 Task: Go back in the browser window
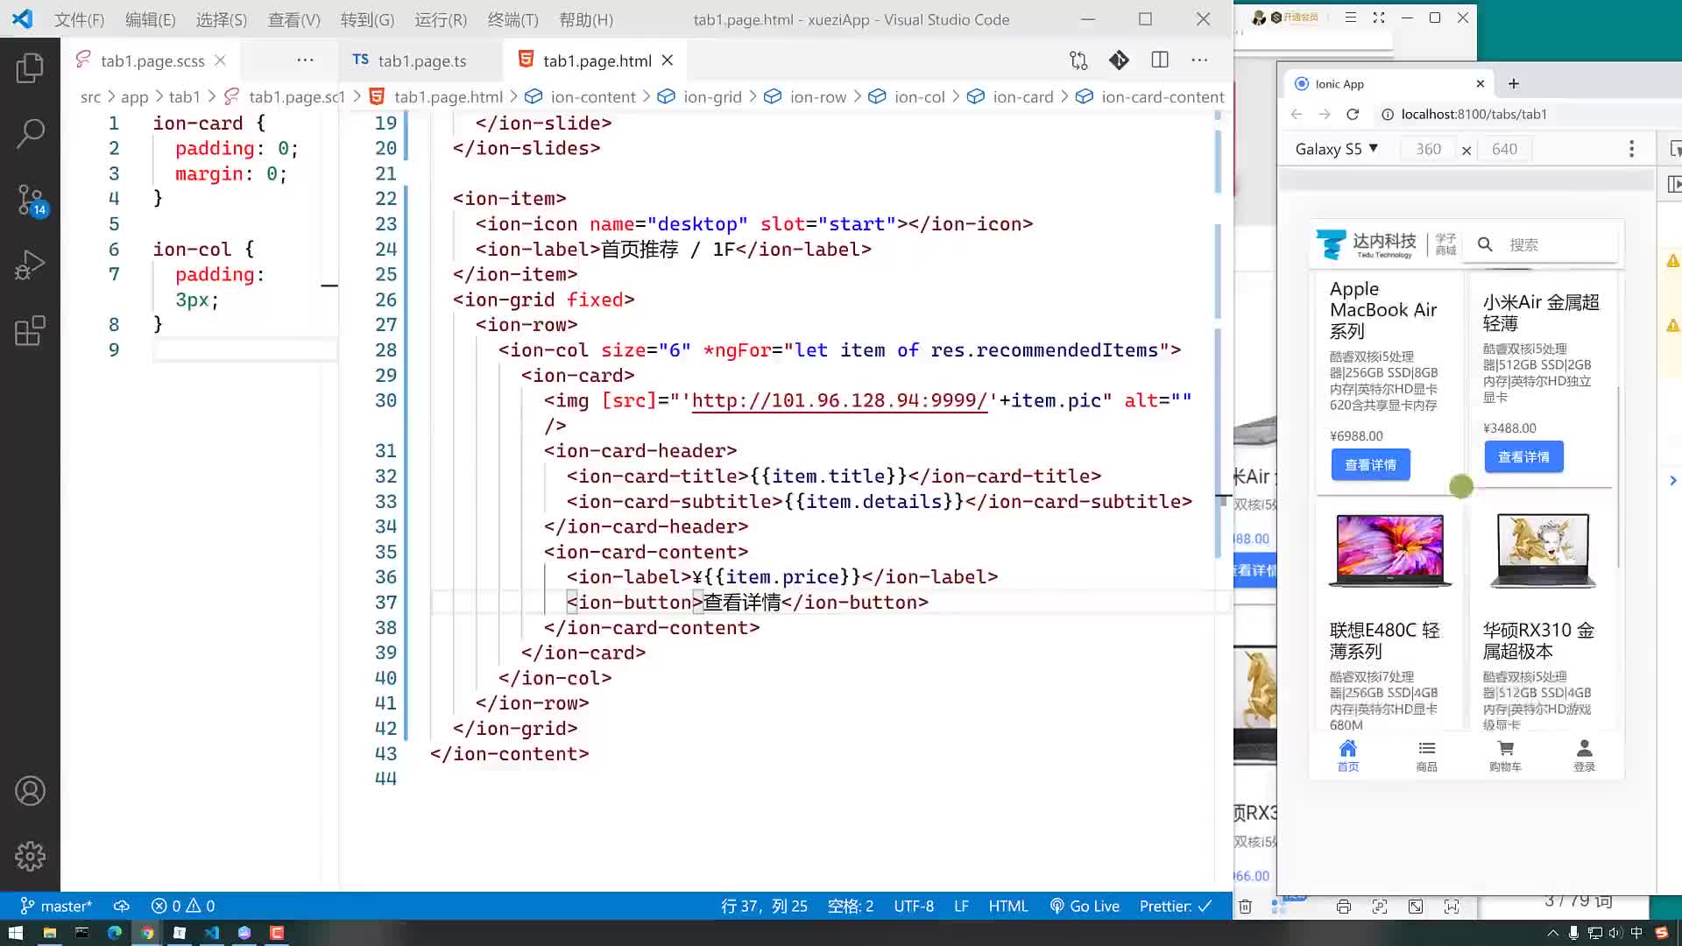(x=1297, y=114)
